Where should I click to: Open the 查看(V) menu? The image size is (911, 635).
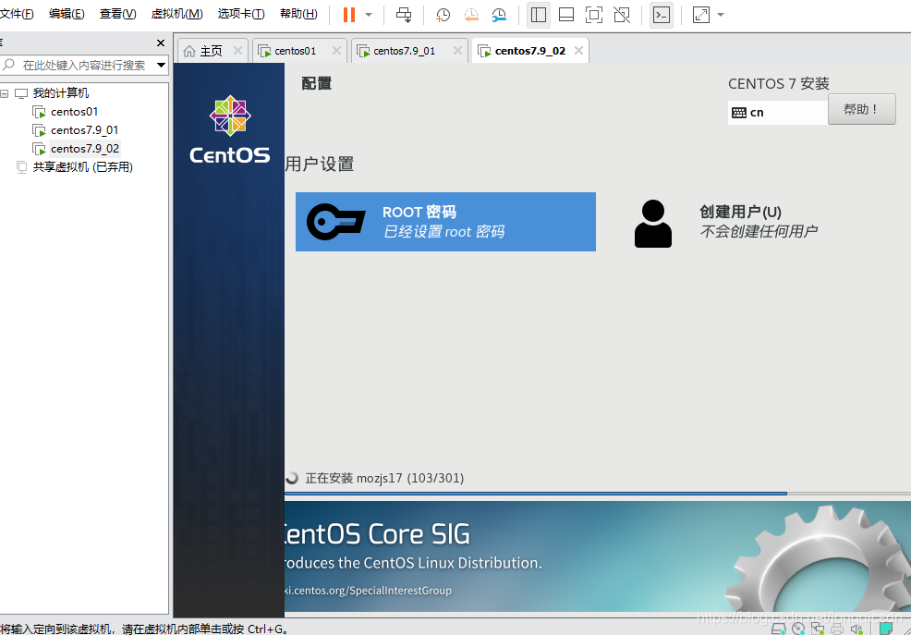[118, 14]
